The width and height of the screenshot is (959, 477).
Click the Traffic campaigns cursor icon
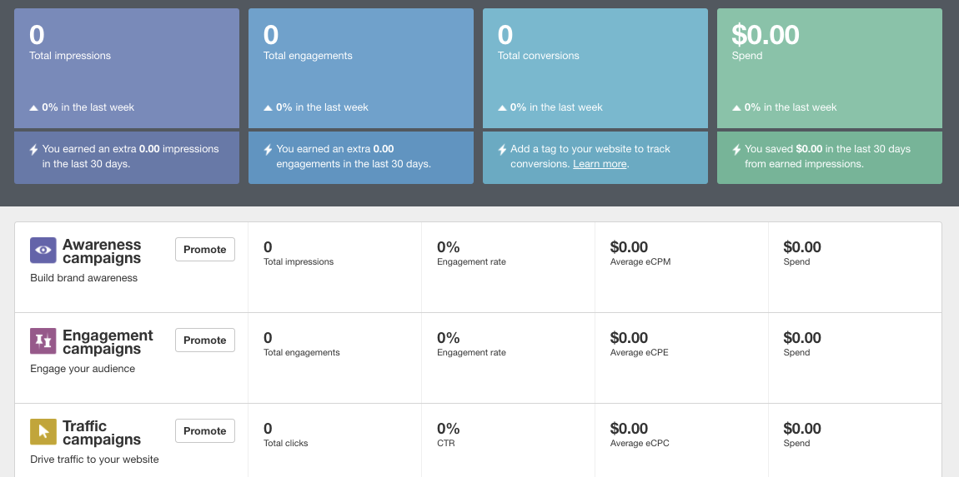[x=43, y=432]
